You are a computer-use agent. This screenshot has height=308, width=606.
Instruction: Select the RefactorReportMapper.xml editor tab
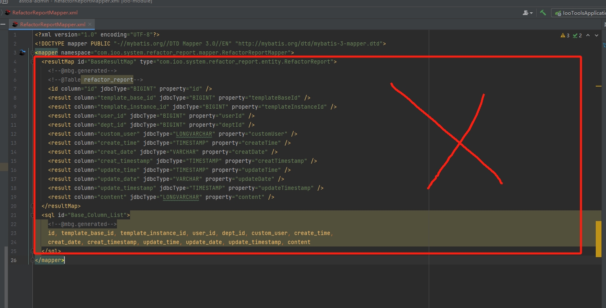(53, 25)
